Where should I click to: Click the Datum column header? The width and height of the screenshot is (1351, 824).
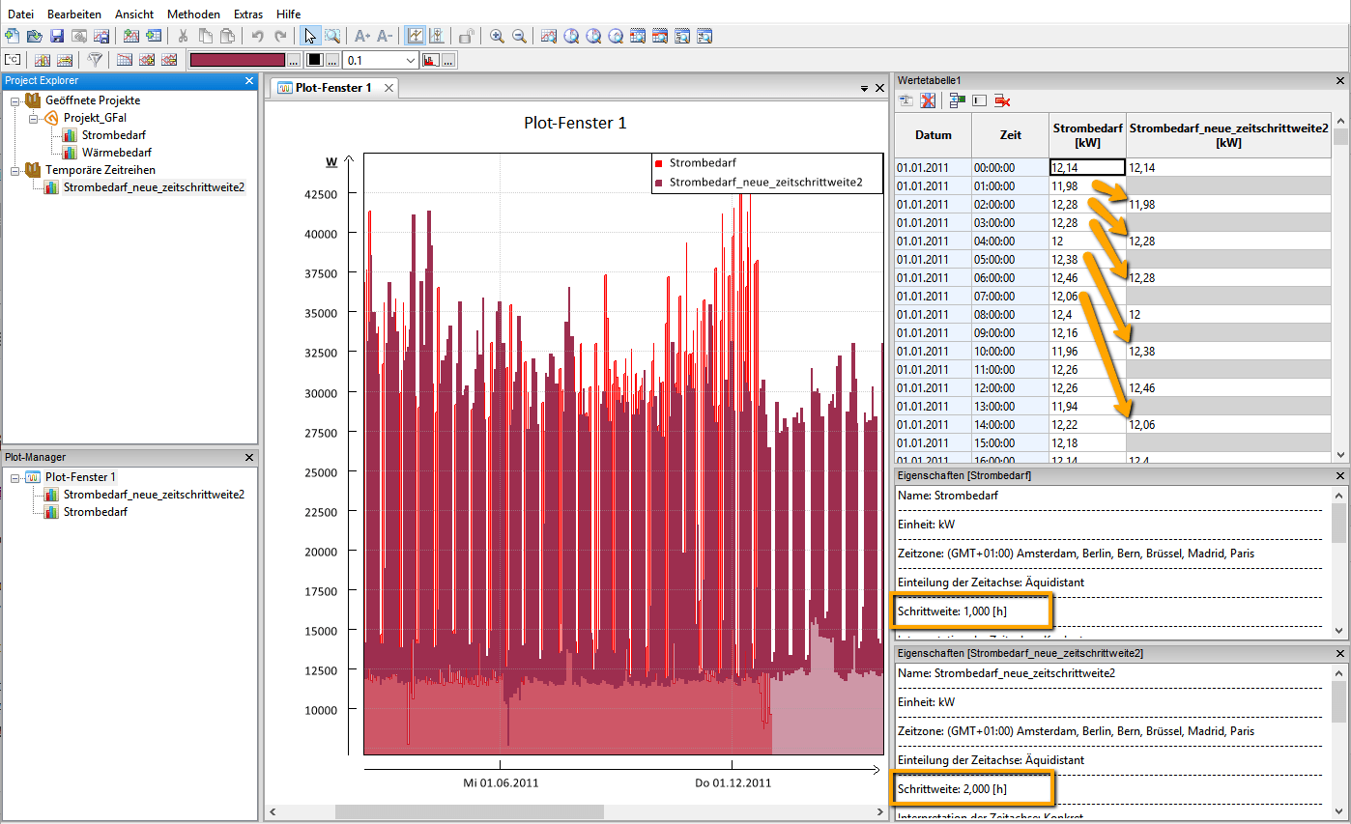click(934, 135)
